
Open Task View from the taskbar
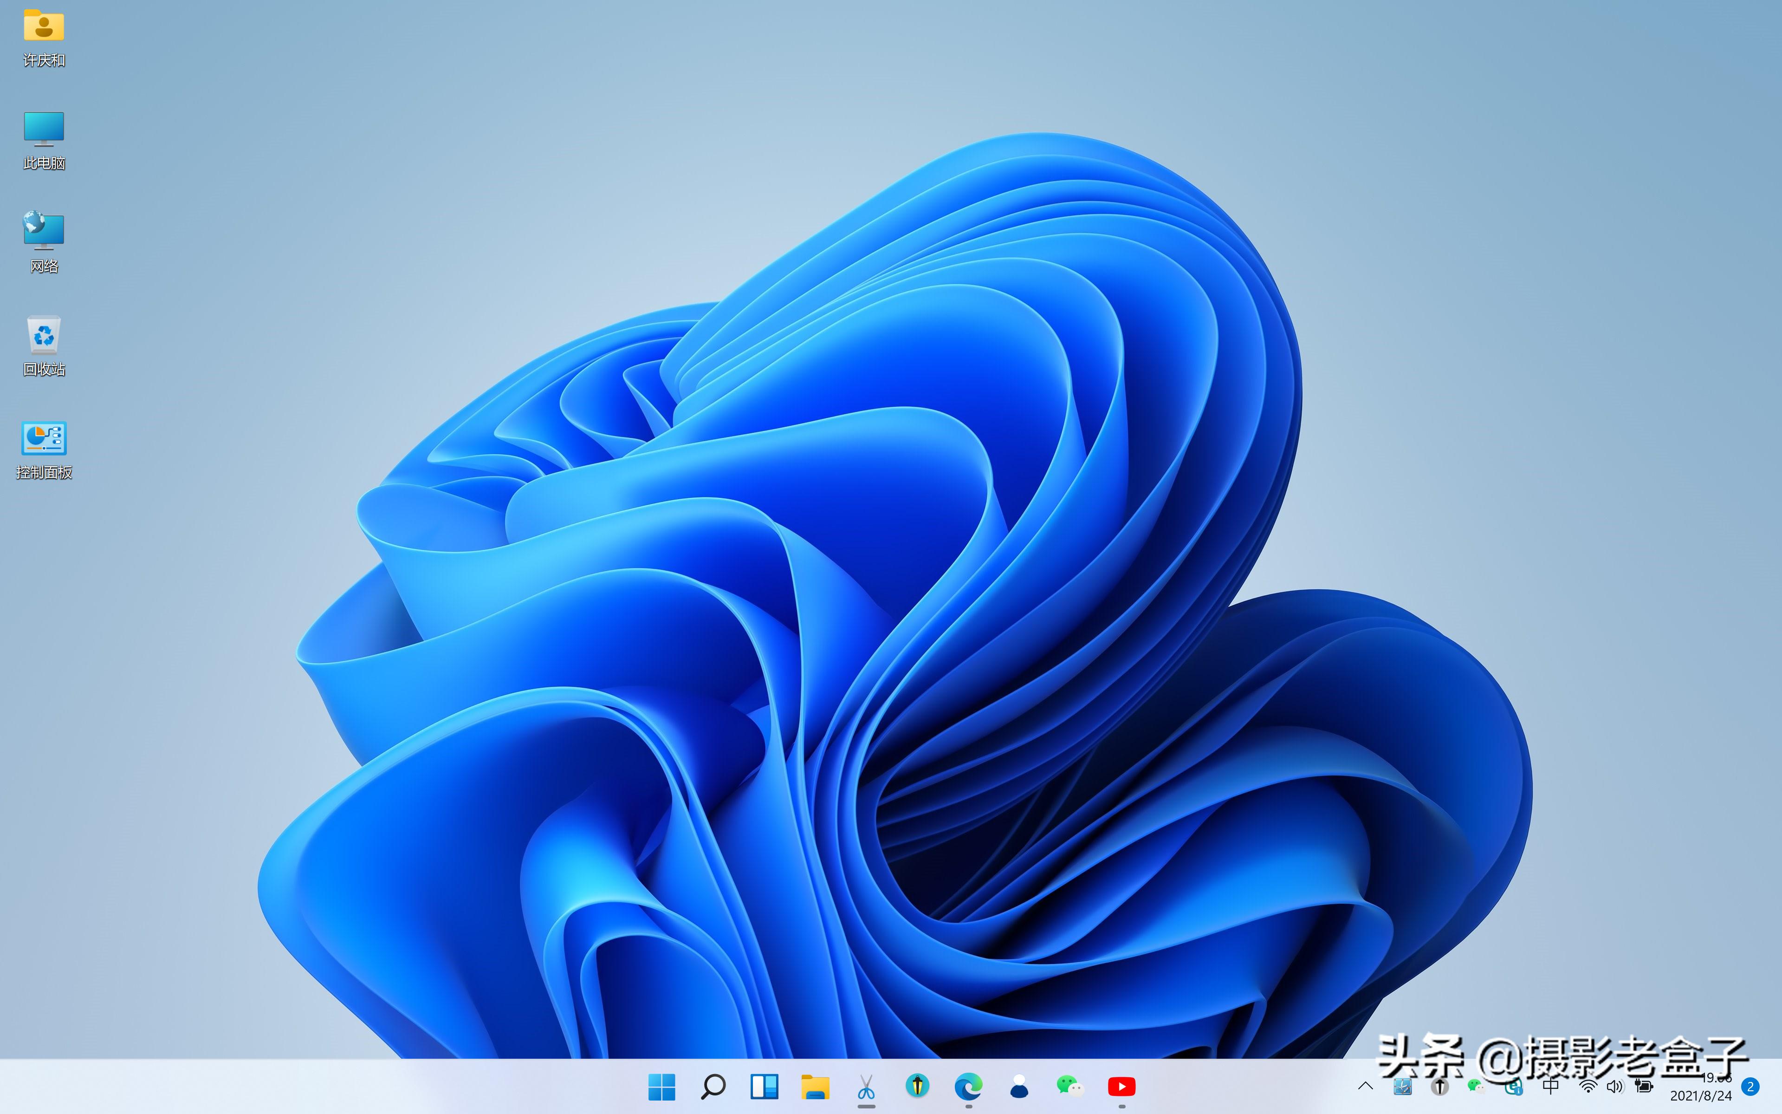(765, 1086)
